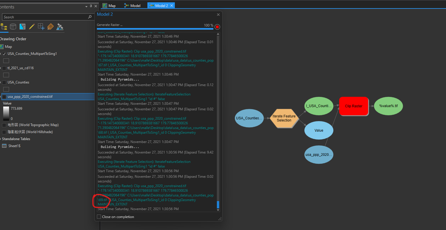Check the Close on completion option

click(99, 217)
